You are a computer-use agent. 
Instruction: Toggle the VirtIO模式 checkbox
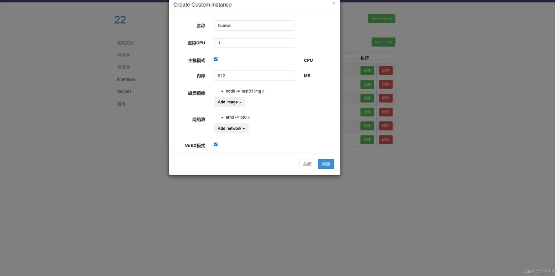click(216, 144)
